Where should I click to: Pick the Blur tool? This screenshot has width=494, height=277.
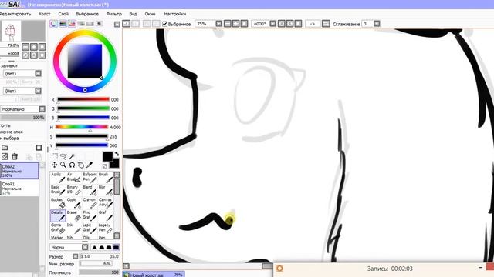point(105,190)
